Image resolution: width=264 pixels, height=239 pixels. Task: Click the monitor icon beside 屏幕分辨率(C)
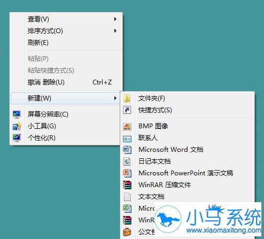pos(17,114)
